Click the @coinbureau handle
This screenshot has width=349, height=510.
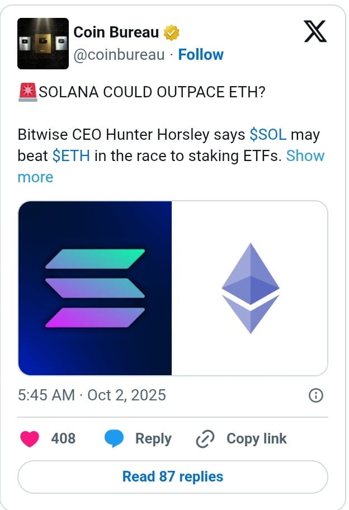120,55
